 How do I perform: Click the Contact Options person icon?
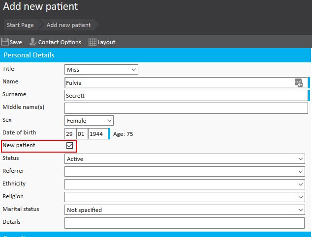(33, 42)
